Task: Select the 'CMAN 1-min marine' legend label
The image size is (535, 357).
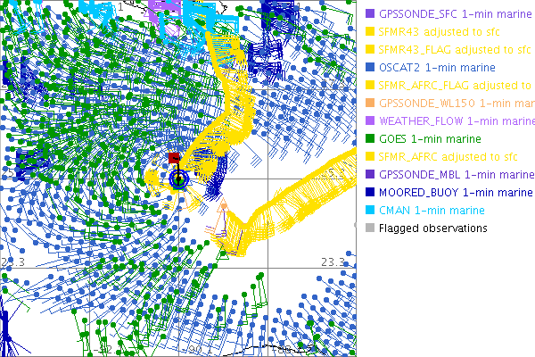Action: coord(429,211)
